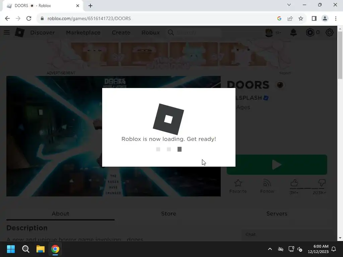This screenshot has width=343, height=257.
Task: Open File Explorer from taskbar
Action: (x=41, y=249)
